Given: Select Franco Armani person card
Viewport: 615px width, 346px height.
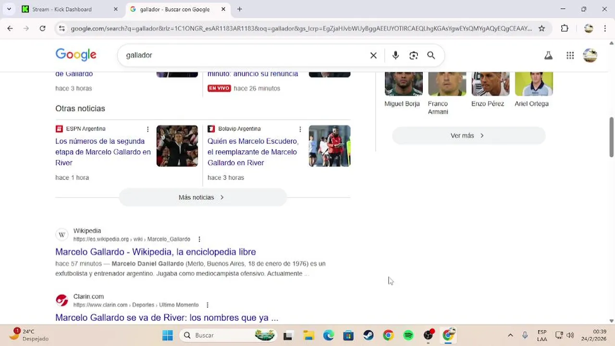Looking at the screenshot, I should coord(446,94).
